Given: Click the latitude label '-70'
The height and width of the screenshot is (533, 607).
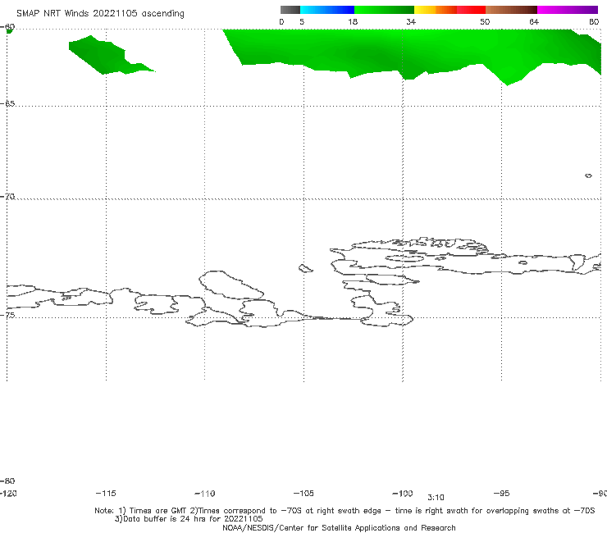Looking at the screenshot, I should (x=7, y=197).
